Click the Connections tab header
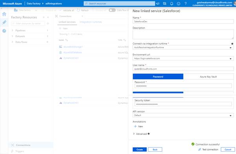Image resolution: width=236 pixels, height=154 pixels. click(x=65, y=16)
